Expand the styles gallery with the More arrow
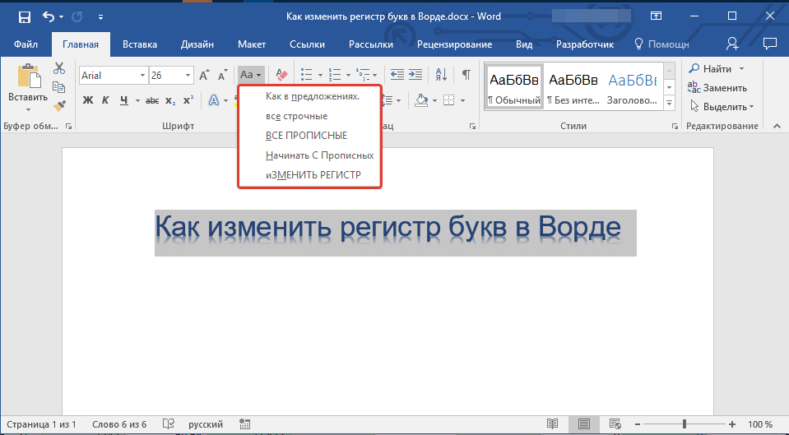789x435 pixels. [x=669, y=103]
